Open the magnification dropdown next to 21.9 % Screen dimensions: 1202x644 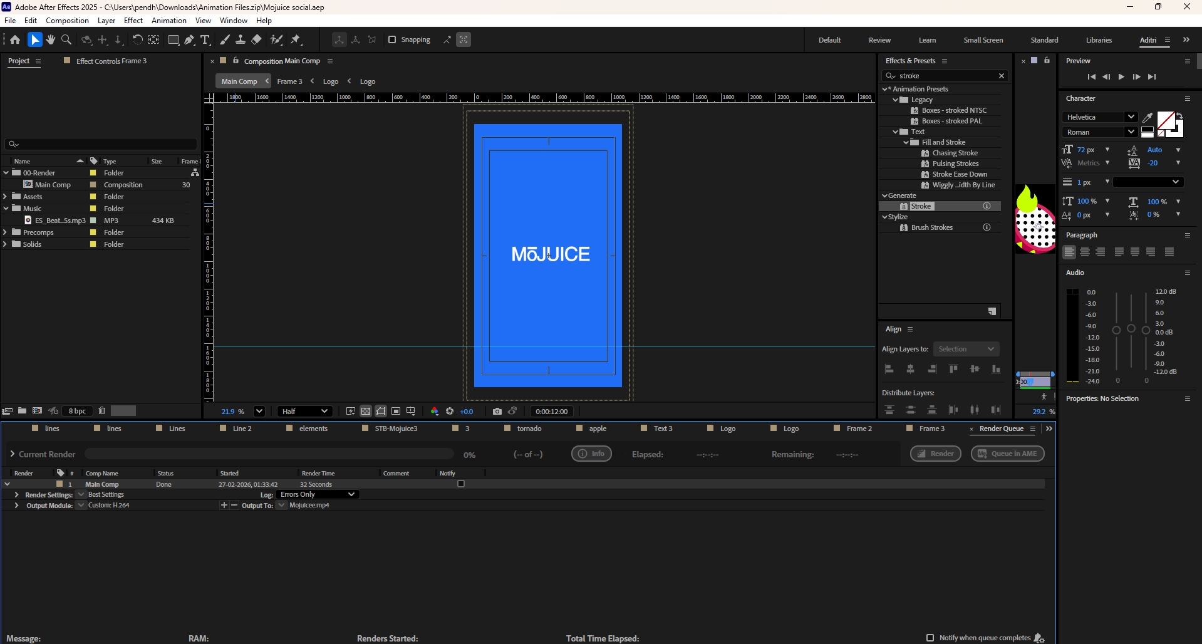pos(259,412)
